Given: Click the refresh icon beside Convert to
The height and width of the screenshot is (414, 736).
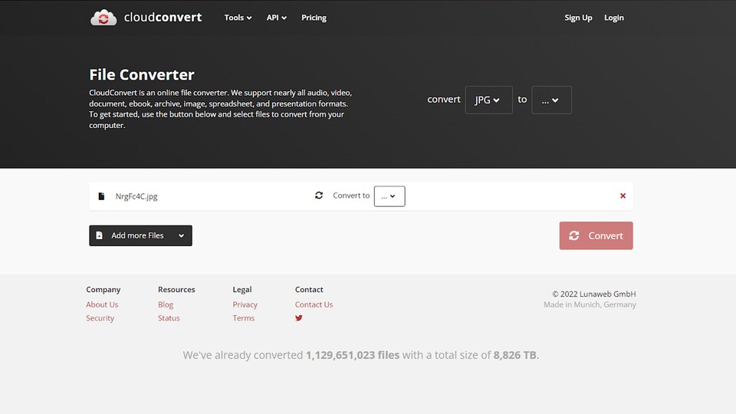Looking at the screenshot, I should [x=319, y=195].
